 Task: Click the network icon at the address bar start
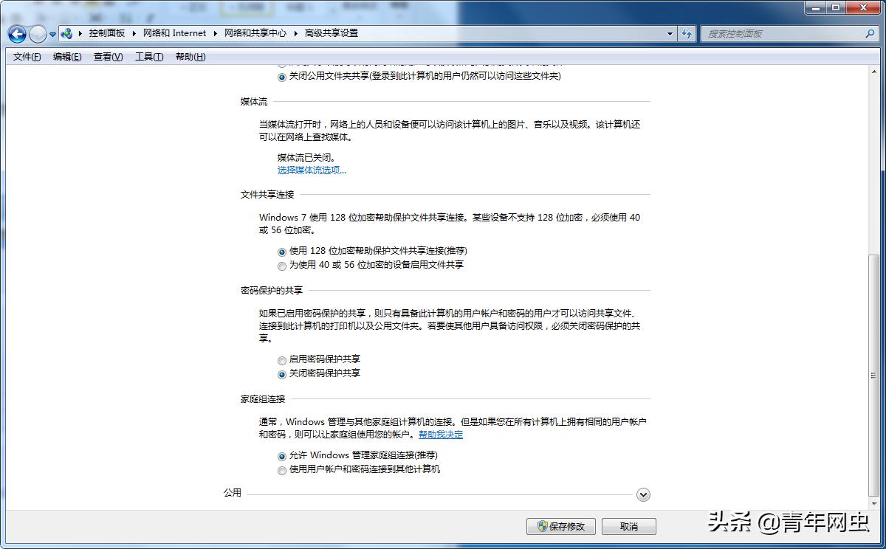point(66,33)
